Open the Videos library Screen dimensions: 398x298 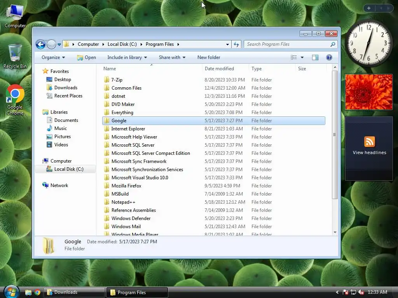(x=61, y=144)
